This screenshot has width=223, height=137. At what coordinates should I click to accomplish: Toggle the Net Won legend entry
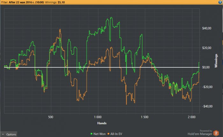[x=98, y=134]
